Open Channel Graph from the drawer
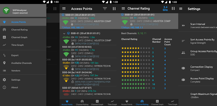This screenshot has height=106, width=217. 19,37
